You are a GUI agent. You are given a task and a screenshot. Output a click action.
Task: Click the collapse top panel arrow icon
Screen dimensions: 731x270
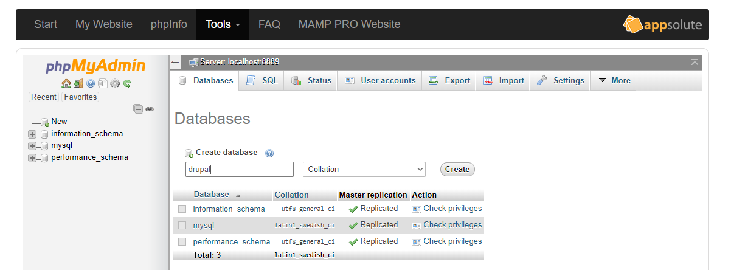click(695, 62)
